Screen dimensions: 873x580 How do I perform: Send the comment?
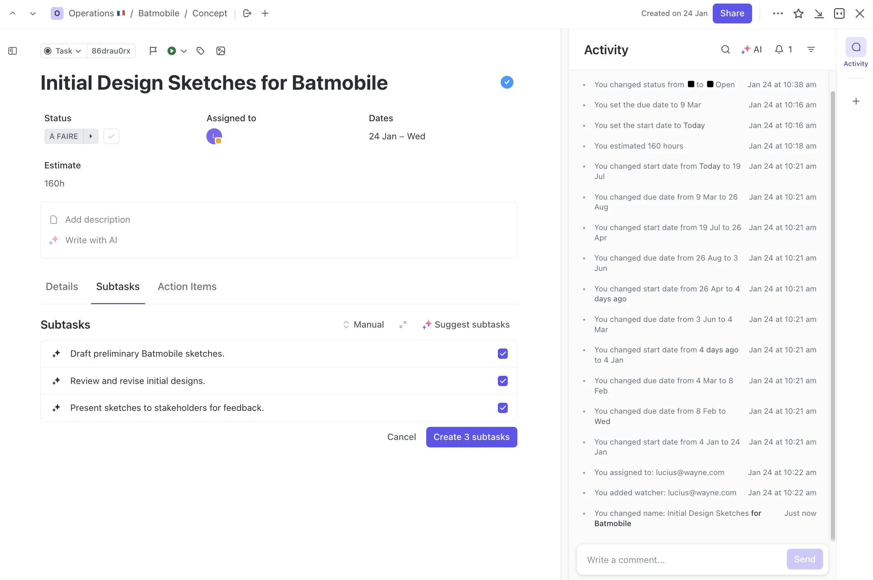point(805,559)
